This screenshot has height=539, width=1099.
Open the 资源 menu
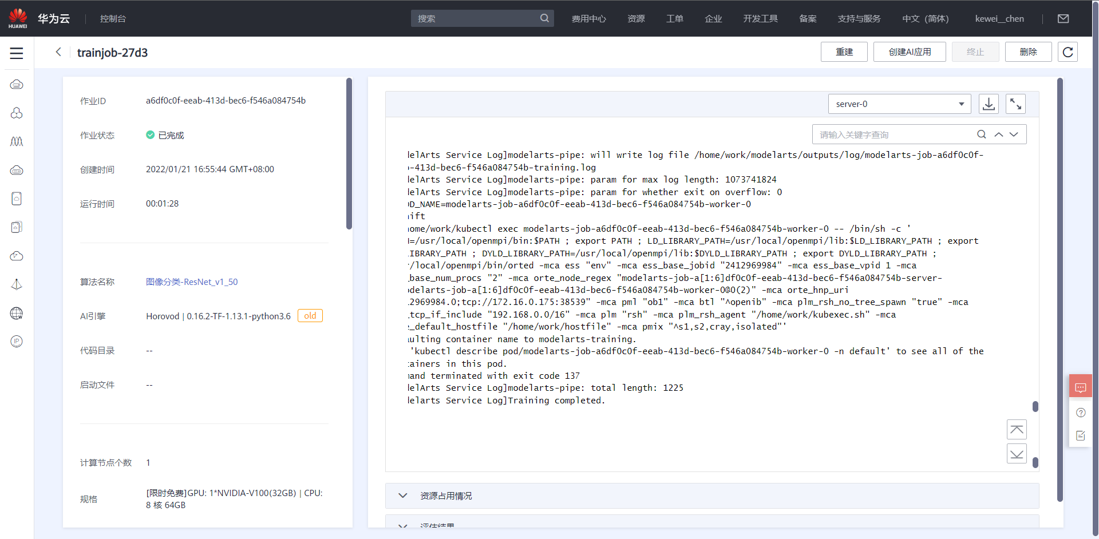pyautogui.click(x=636, y=19)
